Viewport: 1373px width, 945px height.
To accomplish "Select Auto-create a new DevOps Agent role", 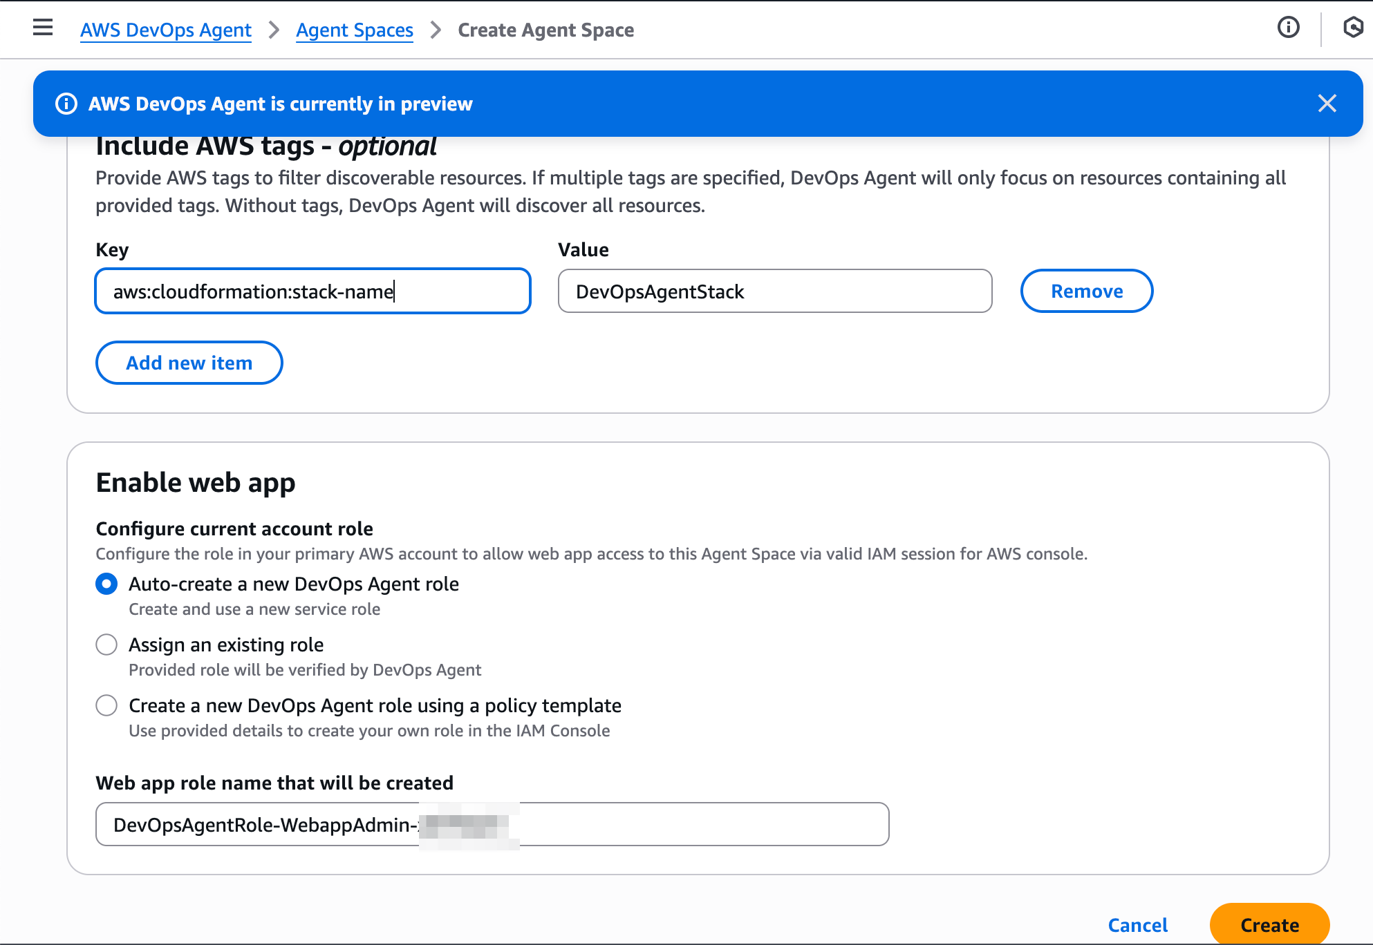I will [x=106, y=584].
